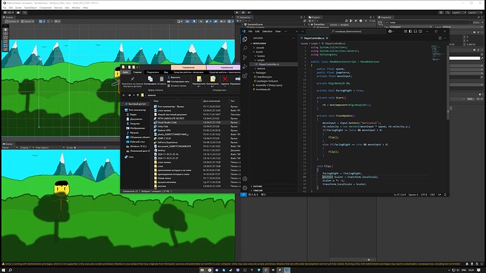Open the Run and Debug view
486x273 pixels.
245,67
